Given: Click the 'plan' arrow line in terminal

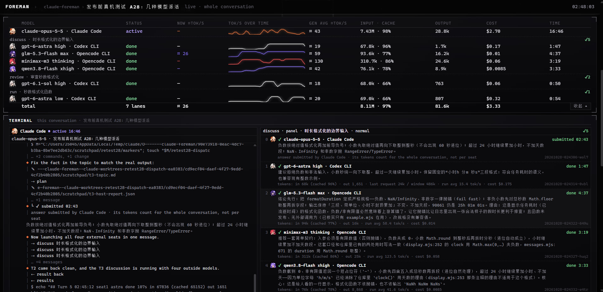Looking at the screenshot, I should [39, 181].
